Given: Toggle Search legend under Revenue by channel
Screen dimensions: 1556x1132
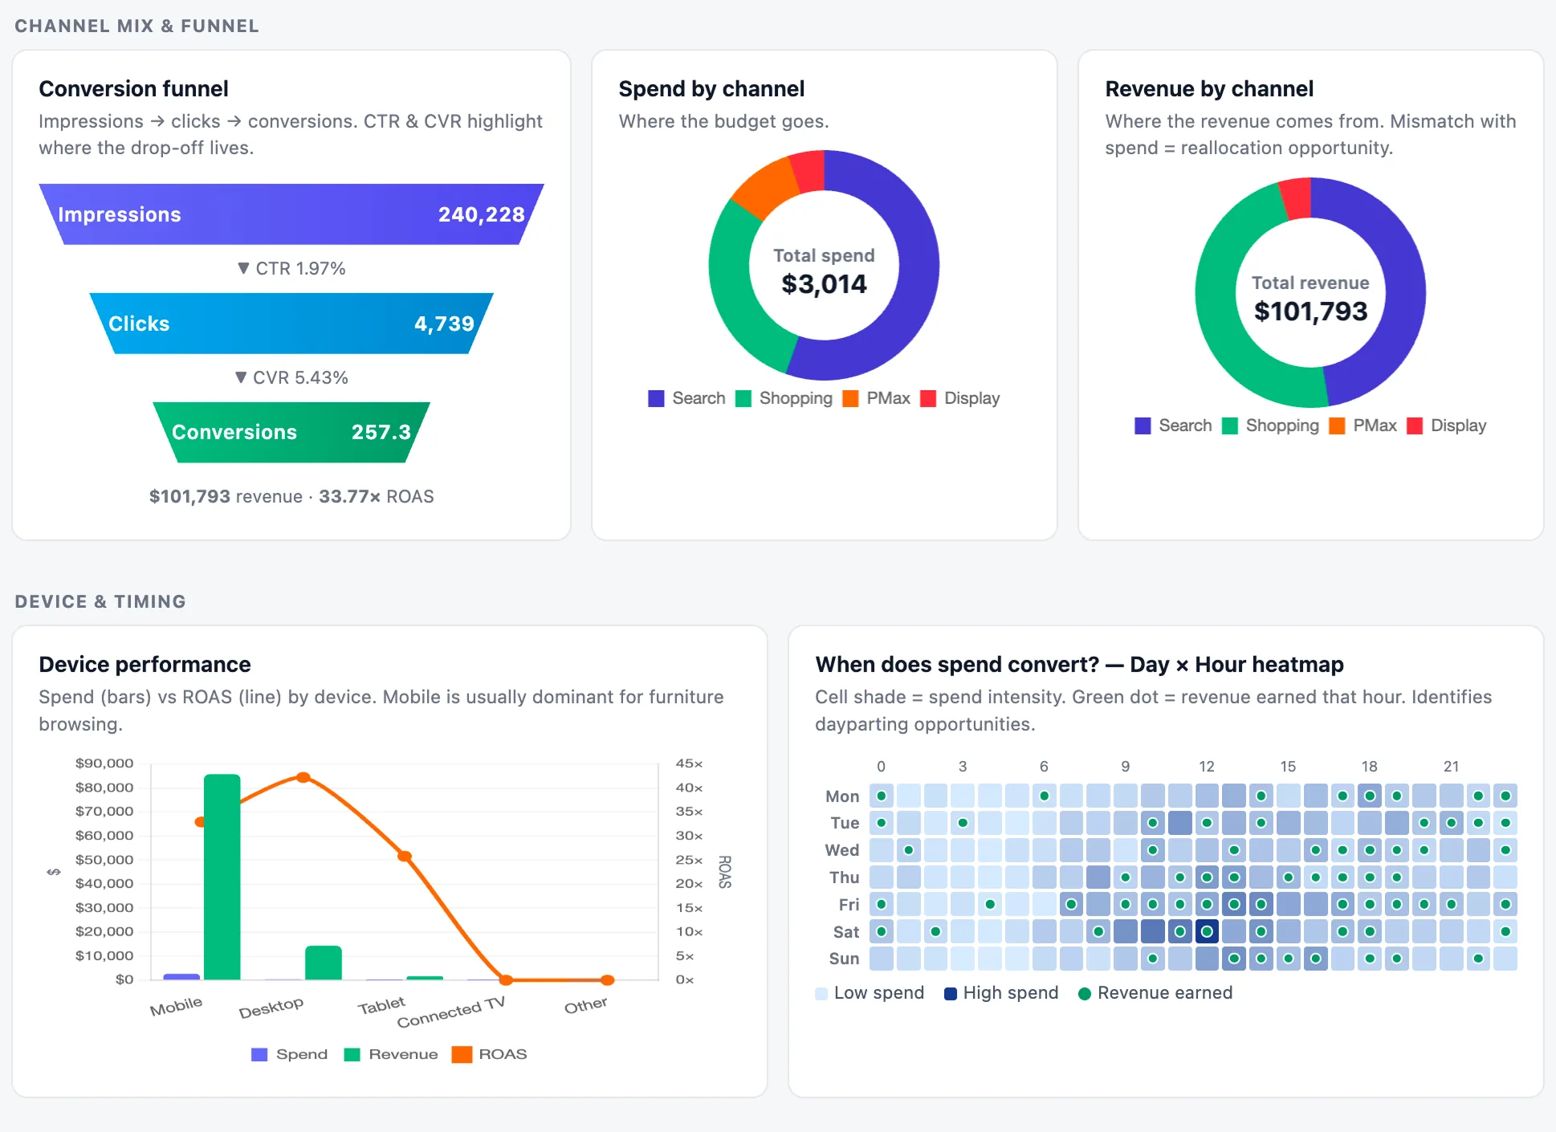Looking at the screenshot, I should point(1173,426).
